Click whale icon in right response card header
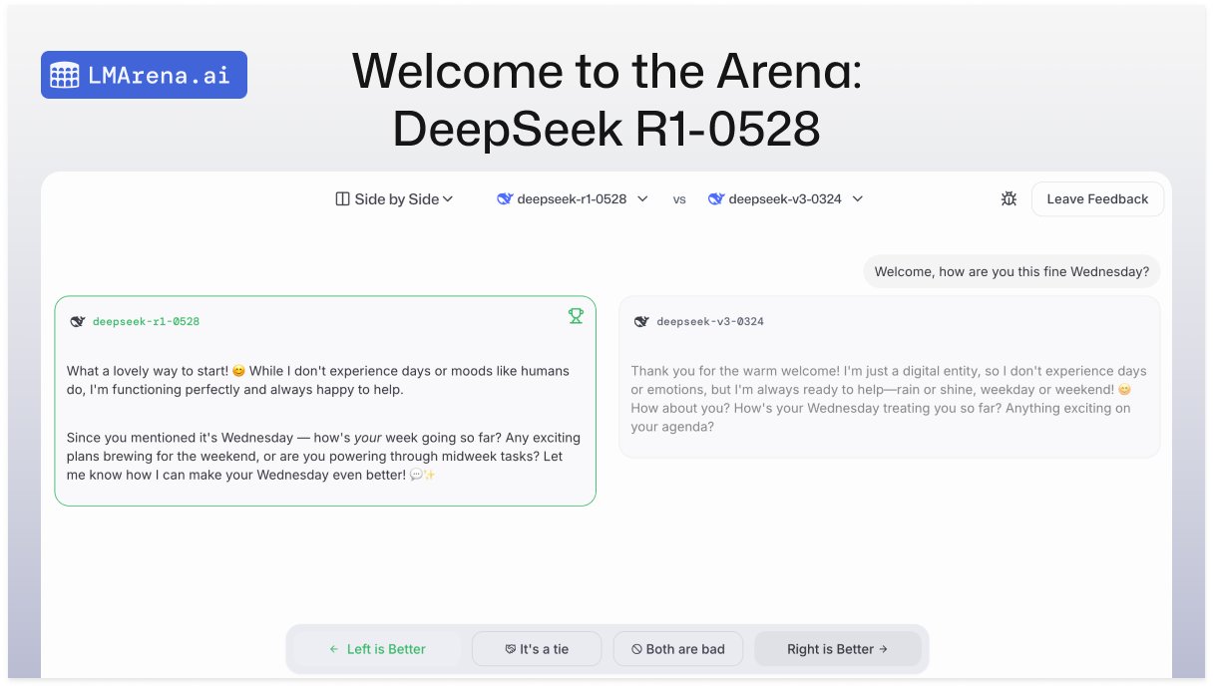 (x=641, y=322)
